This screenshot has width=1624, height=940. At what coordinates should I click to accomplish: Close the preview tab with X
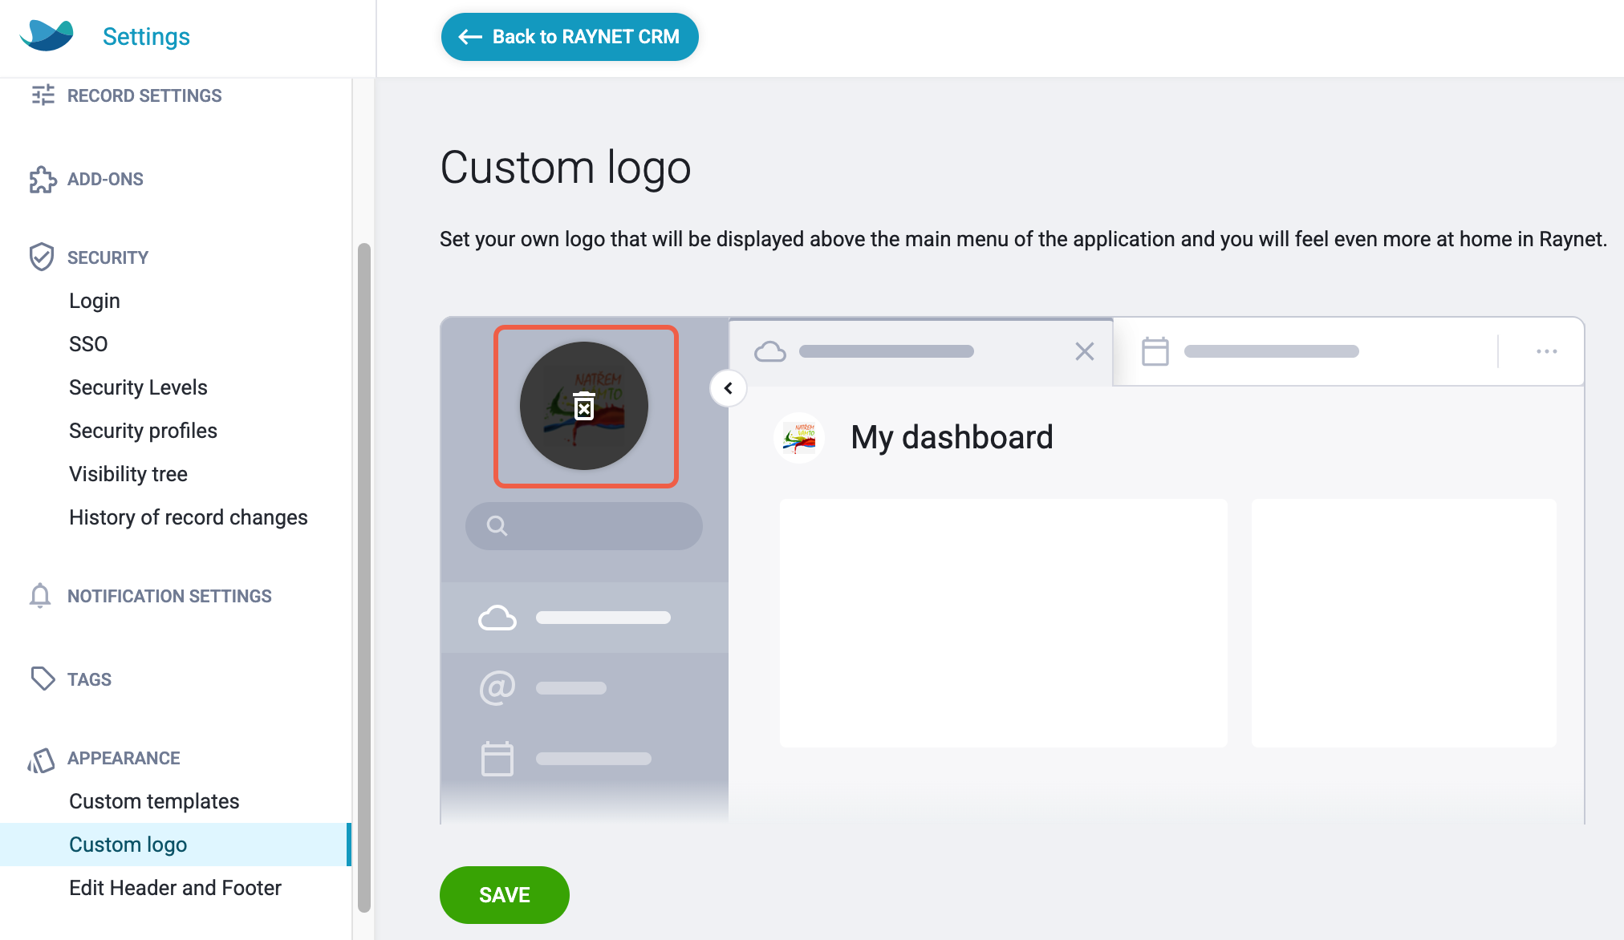pos(1085,351)
